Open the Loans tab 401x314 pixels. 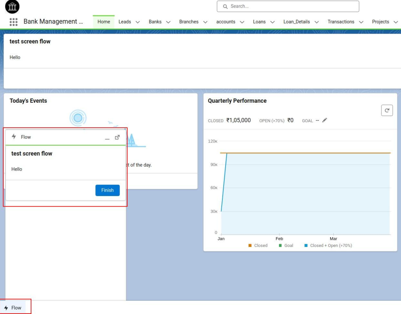(x=259, y=22)
